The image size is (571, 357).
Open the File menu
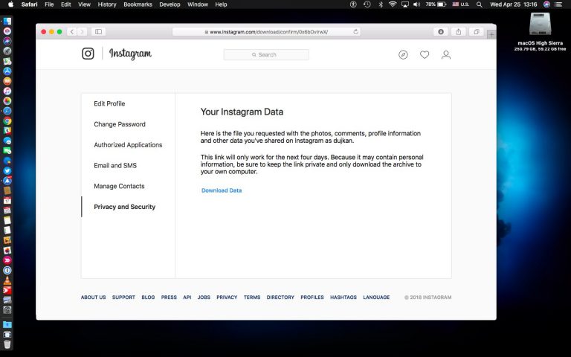click(49, 4)
